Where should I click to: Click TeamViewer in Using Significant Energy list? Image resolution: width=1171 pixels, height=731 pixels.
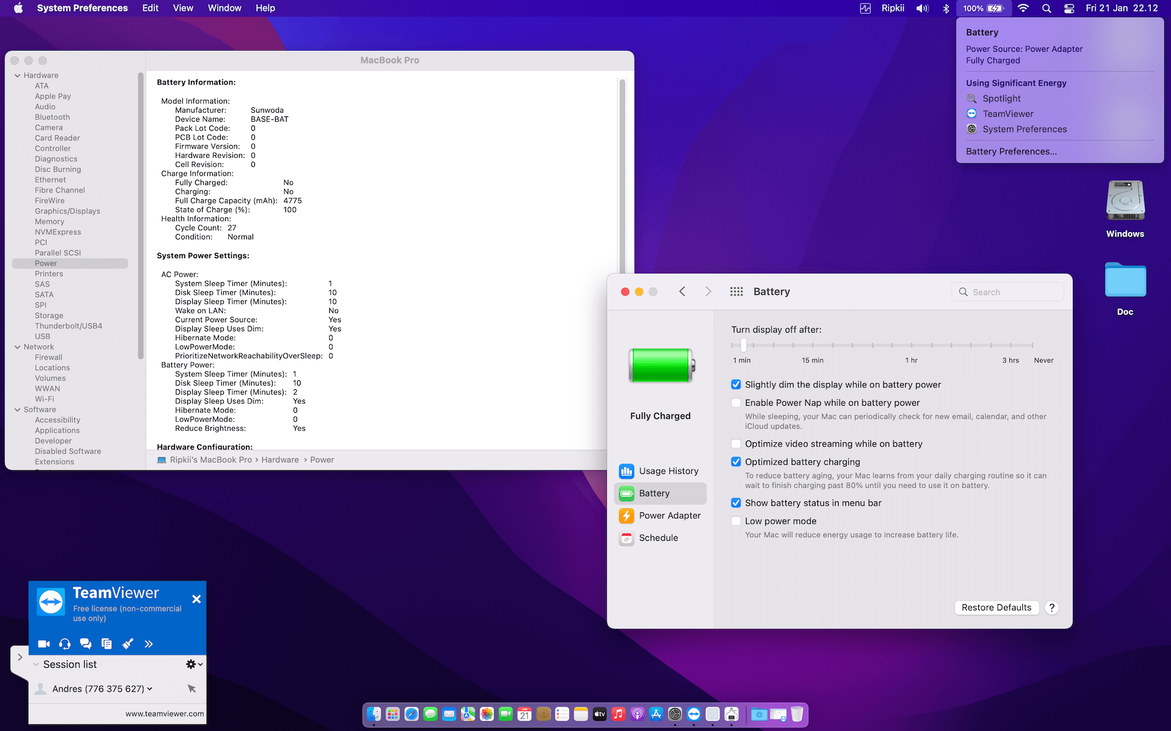click(x=1008, y=114)
